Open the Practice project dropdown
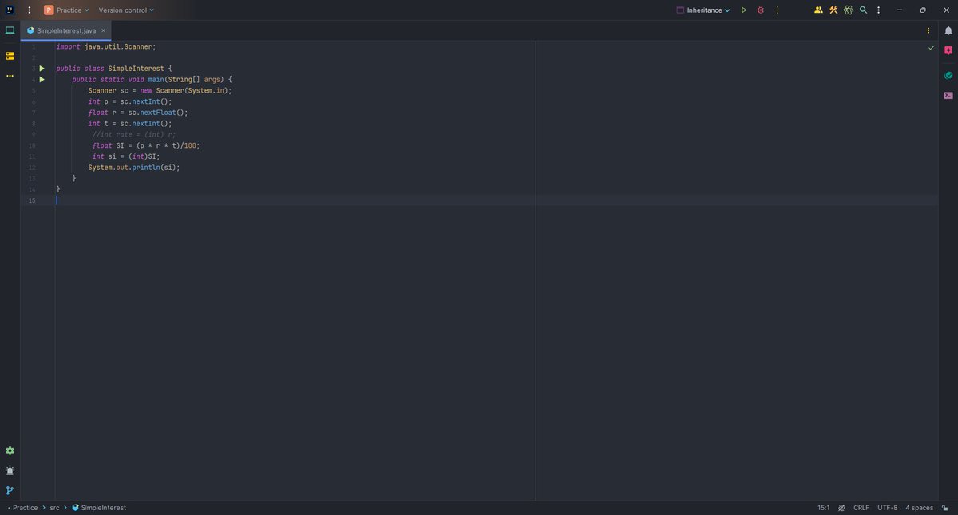Viewport: 958px width, 515px height. pos(66,10)
